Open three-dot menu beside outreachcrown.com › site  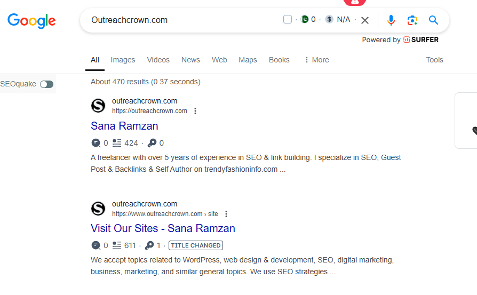click(226, 214)
